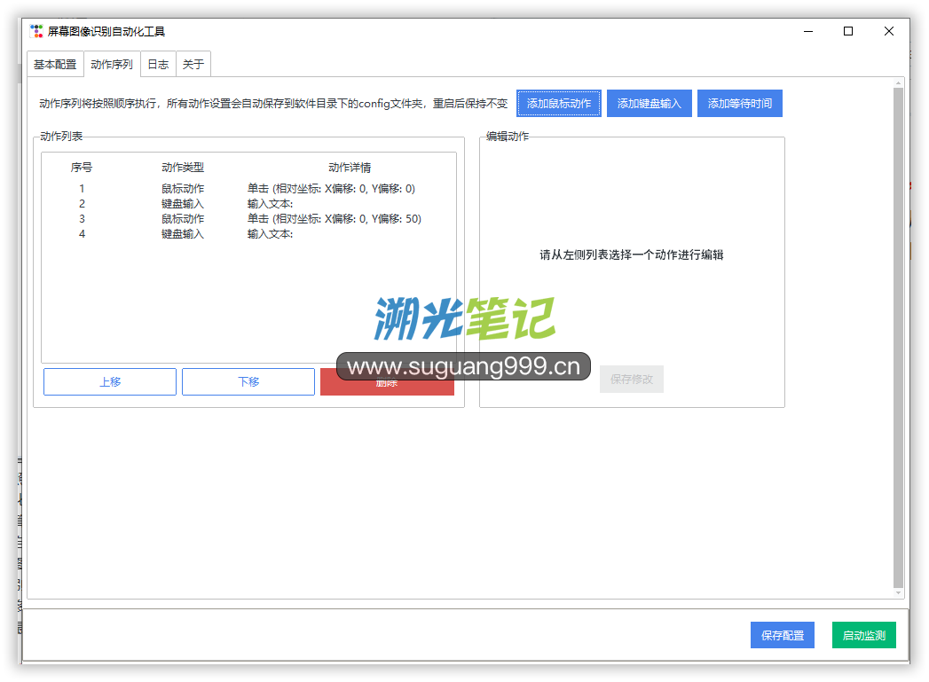This screenshot has width=929, height=682.
Task: Click the scrollbar down arrow
Action: click(898, 593)
